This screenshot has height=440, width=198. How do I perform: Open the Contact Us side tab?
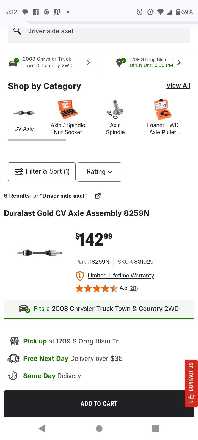click(x=191, y=383)
